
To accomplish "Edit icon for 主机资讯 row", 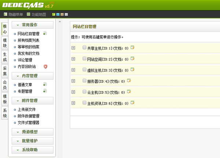I will (132, 103).
